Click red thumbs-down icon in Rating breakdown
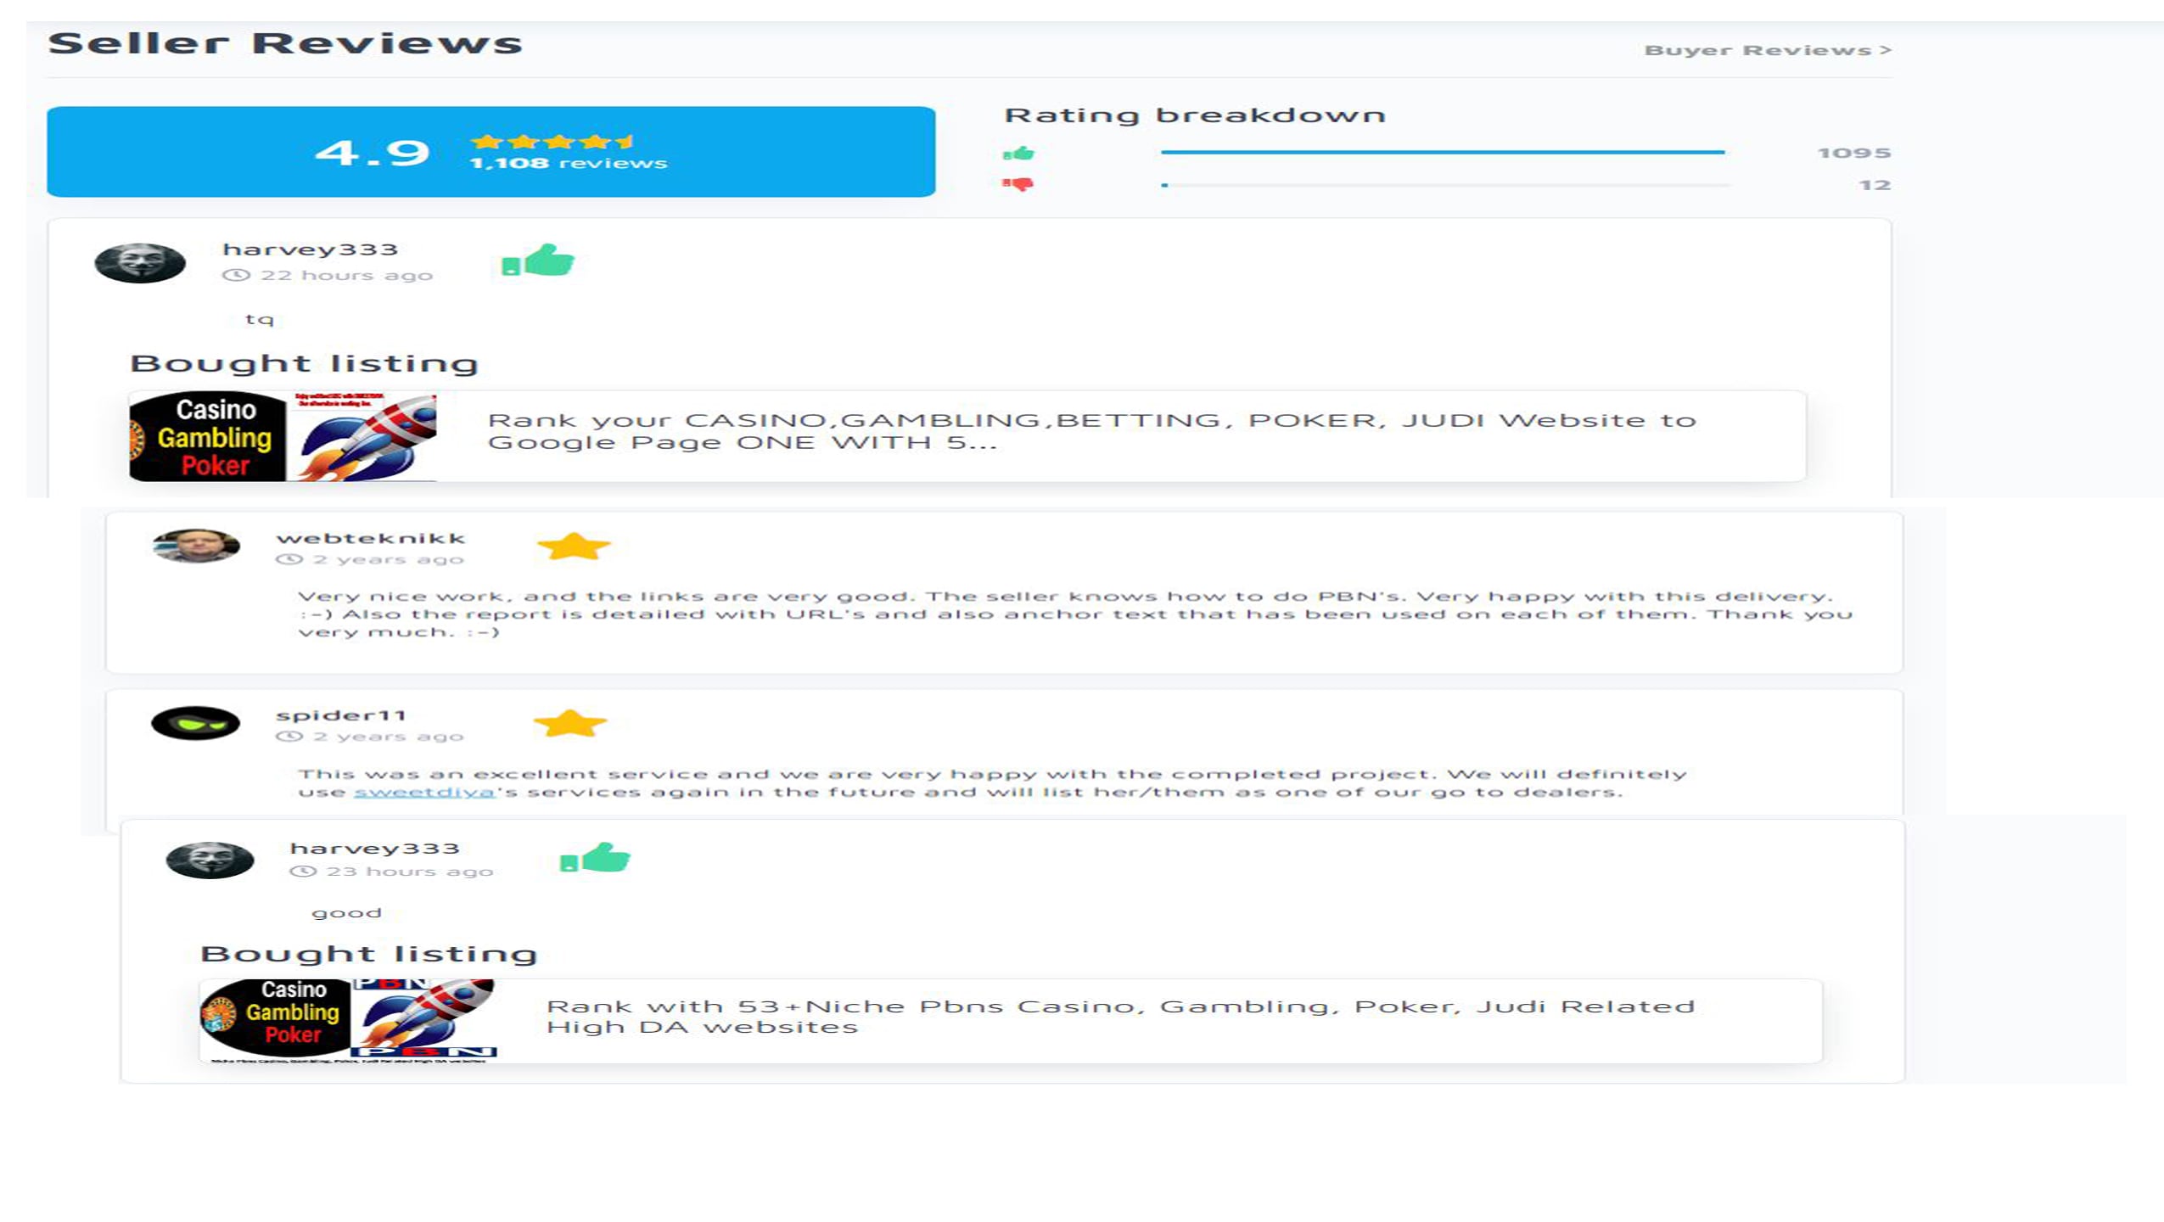The height and width of the screenshot is (1222, 2164). coord(1018,184)
